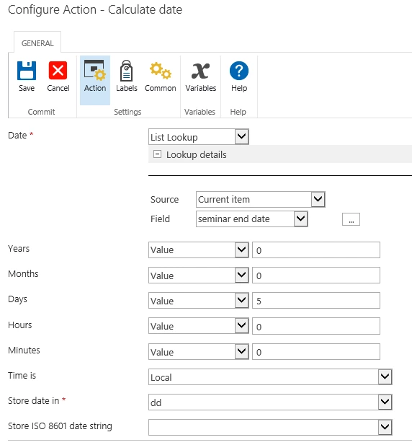Open the Time is Local dropdown
This screenshot has width=412, height=445.
tap(270, 377)
